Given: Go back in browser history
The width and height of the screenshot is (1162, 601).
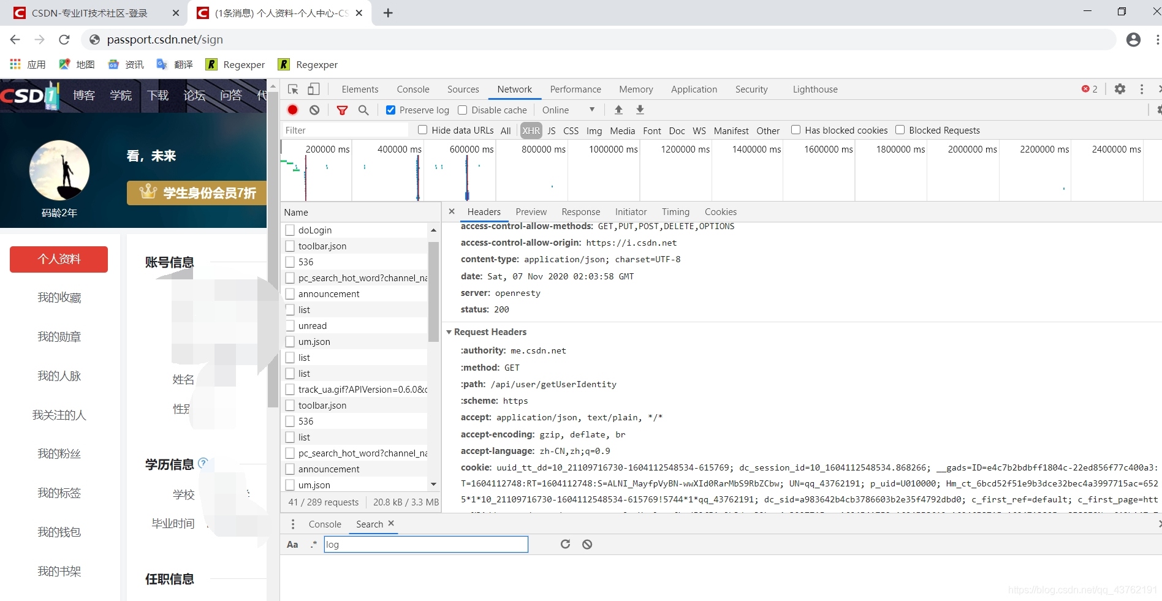Looking at the screenshot, I should coord(15,39).
